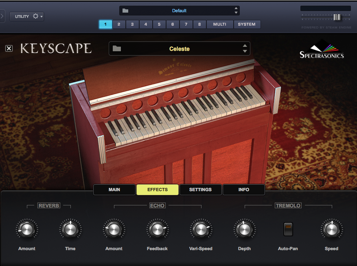Expand the left sidebar arrow
Image resolution: width=357 pixels, height=266 pixels.
click(2, 16)
